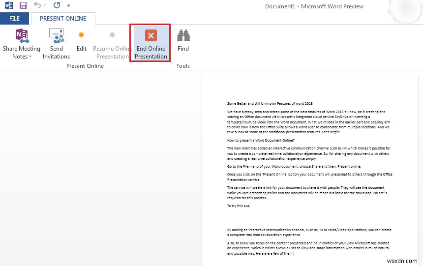Click the paragraph starting 'Once you click on the'

tap(310, 177)
